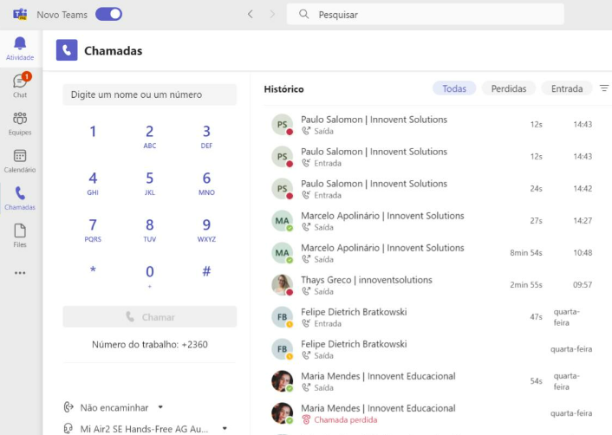The width and height of the screenshot is (612, 435).
Task: Open the Equipes sidebar icon
Action: click(x=20, y=118)
